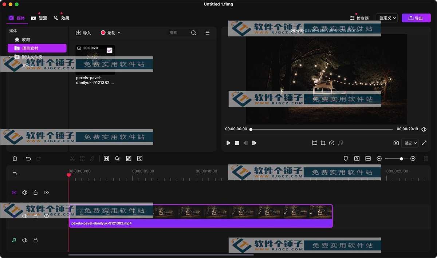Open the transition tool in the timeline toolbar
437x258 pixels.
106,159
